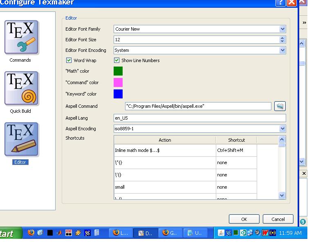Switch to the 'D..' taskbar window
Screen dimensions: 327x245
pyautogui.click(x=146, y=233)
